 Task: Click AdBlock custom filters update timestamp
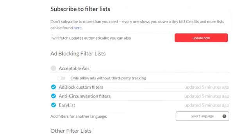point(207,87)
